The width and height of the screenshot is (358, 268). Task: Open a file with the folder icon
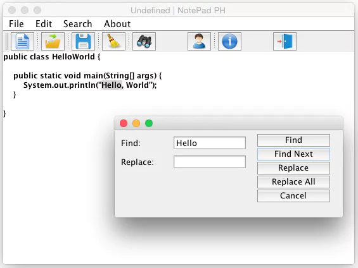pyautogui.click(x=53, y=42)
